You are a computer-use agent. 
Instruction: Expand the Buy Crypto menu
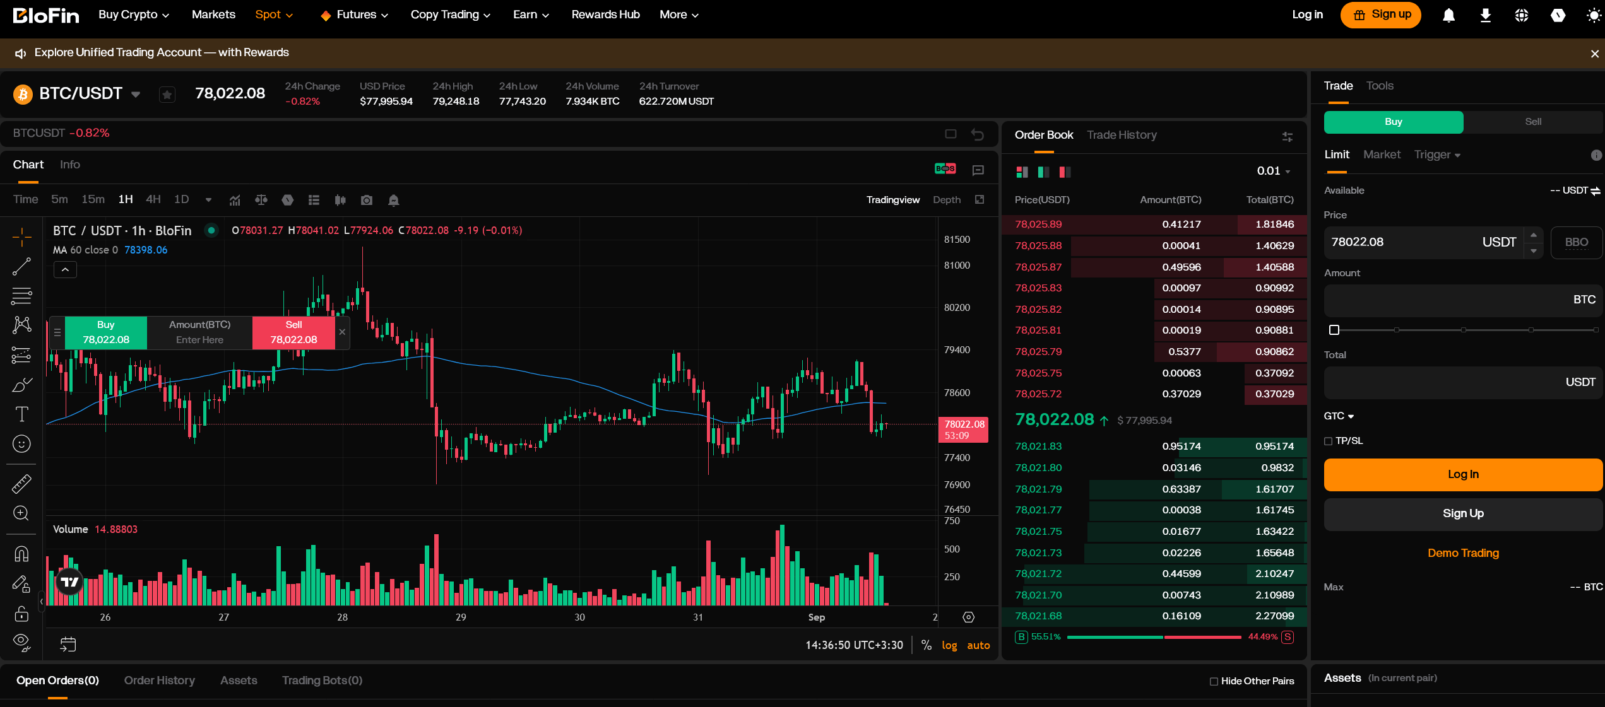pyautogui.click(x=134, y=15)
